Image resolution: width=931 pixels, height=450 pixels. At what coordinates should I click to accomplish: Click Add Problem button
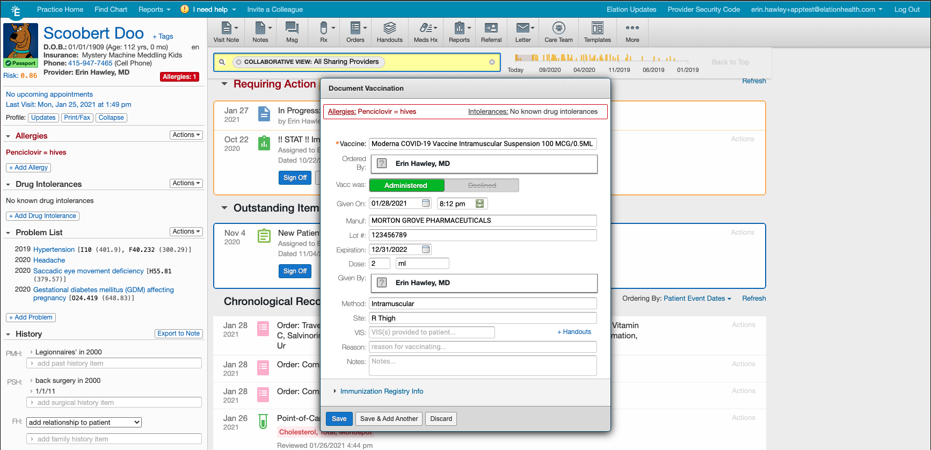[31, 317]
